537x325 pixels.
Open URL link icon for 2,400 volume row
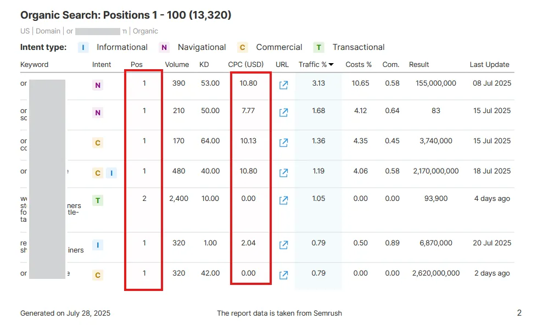click(283, 200)
